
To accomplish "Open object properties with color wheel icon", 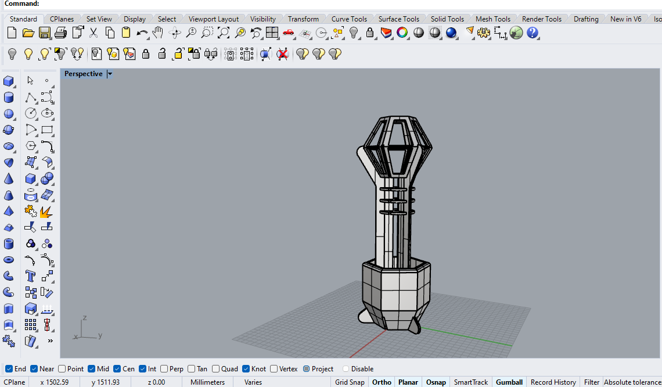I will point(402,33).
